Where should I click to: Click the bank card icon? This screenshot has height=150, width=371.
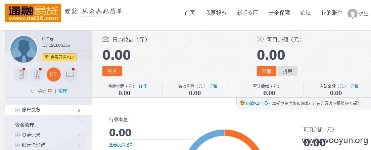point(70,74)
